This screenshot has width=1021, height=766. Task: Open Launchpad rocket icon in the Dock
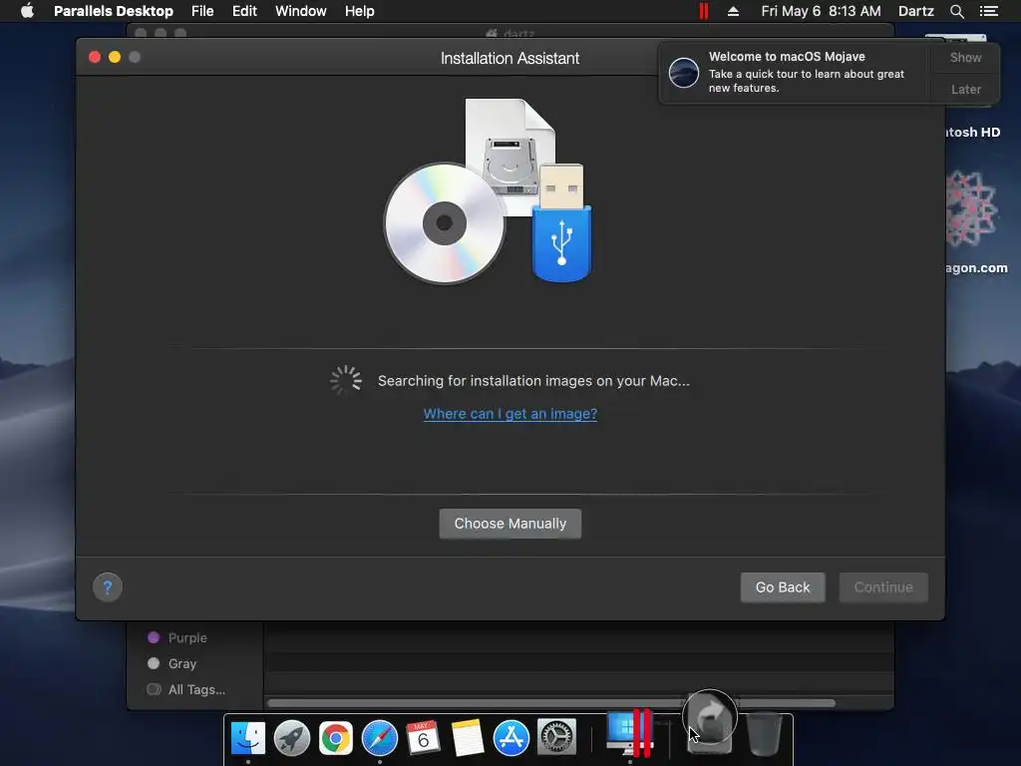tap(292, 738)
